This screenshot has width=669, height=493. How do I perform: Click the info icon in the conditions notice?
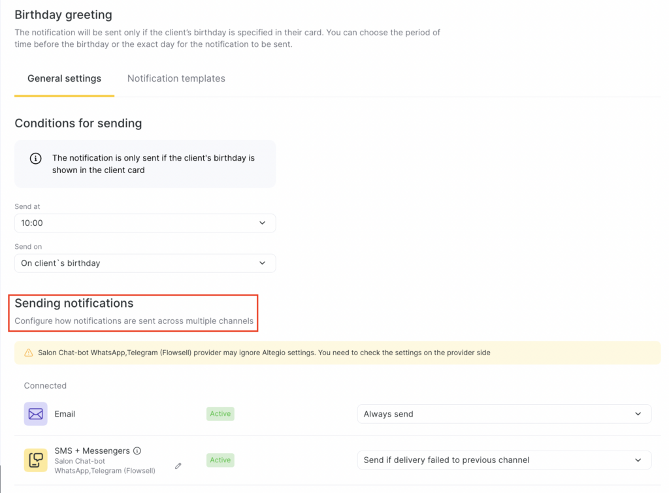36,159
